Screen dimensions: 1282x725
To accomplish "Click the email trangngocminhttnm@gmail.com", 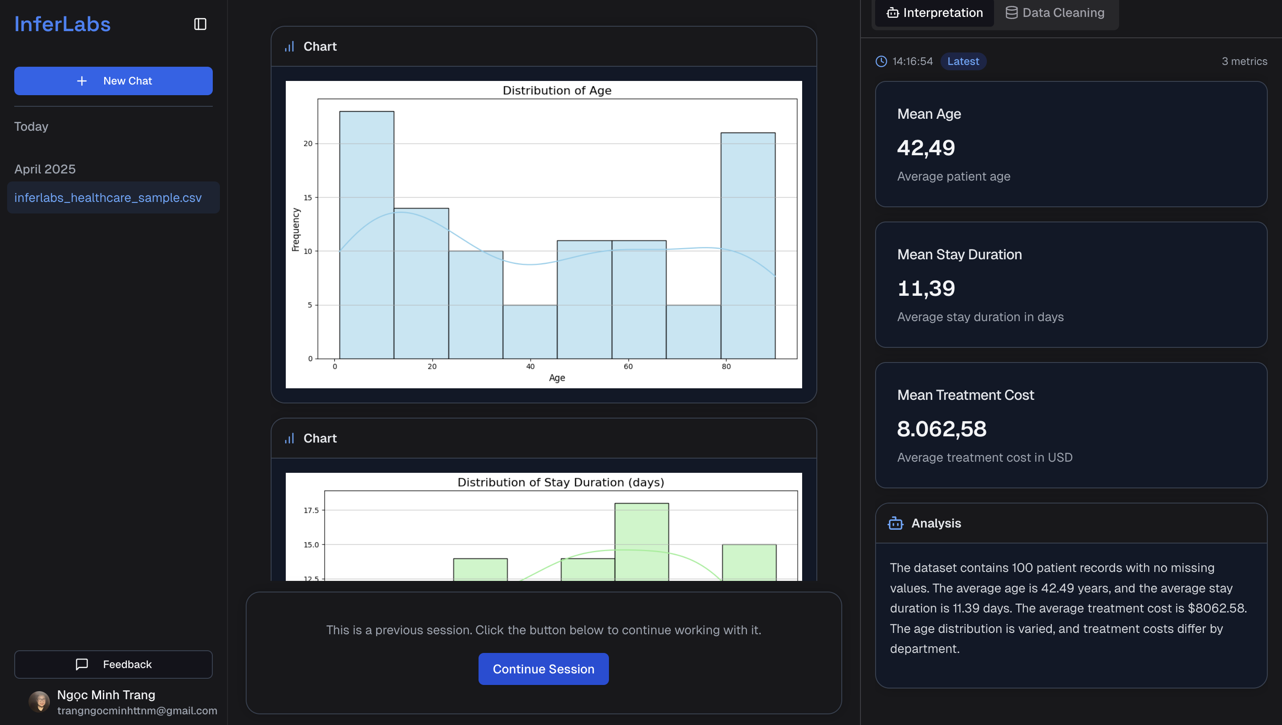I will [137, 711].
